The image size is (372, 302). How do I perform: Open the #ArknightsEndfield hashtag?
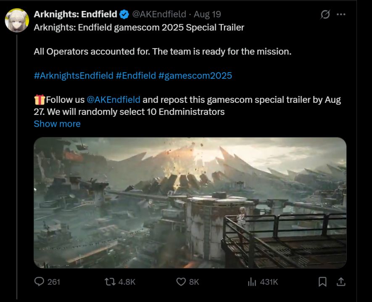tap(73, 75)
